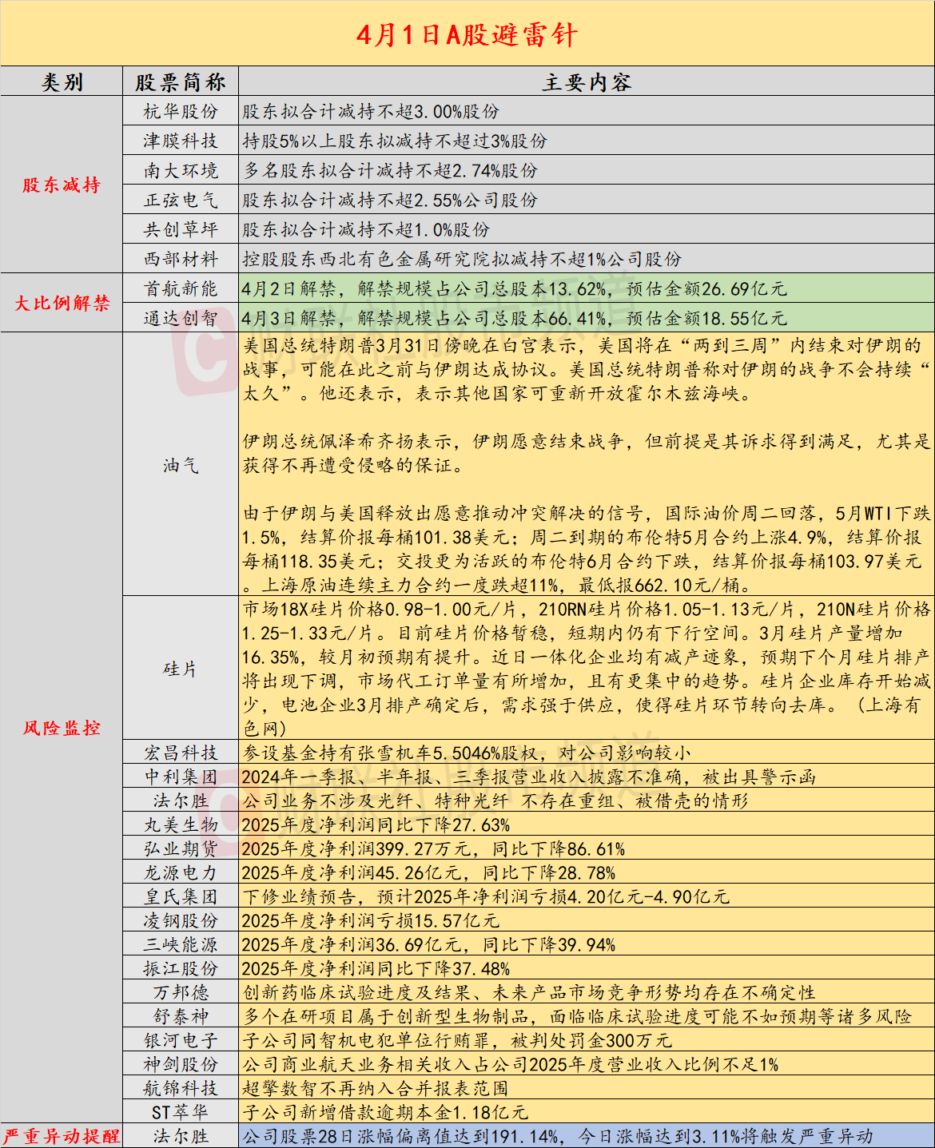Select stock name 南大环境
Screen dimensions: 935x1148
[x=181, y=170]
